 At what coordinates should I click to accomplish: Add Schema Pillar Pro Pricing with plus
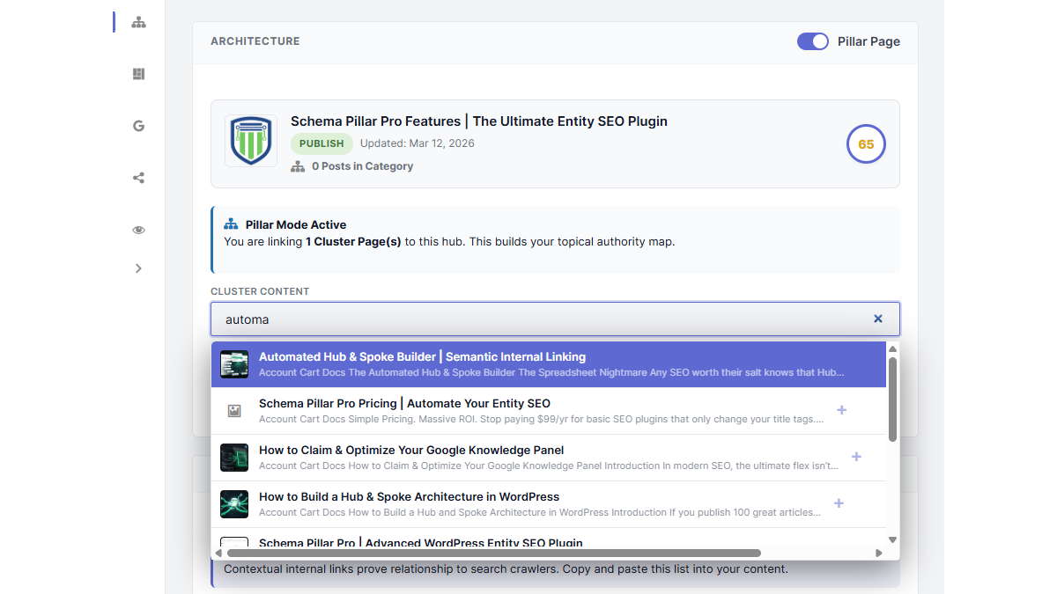coord(841,410)
